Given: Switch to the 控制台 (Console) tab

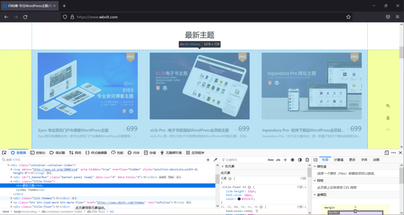Looking at the screenshot, I should click(38, 153).
